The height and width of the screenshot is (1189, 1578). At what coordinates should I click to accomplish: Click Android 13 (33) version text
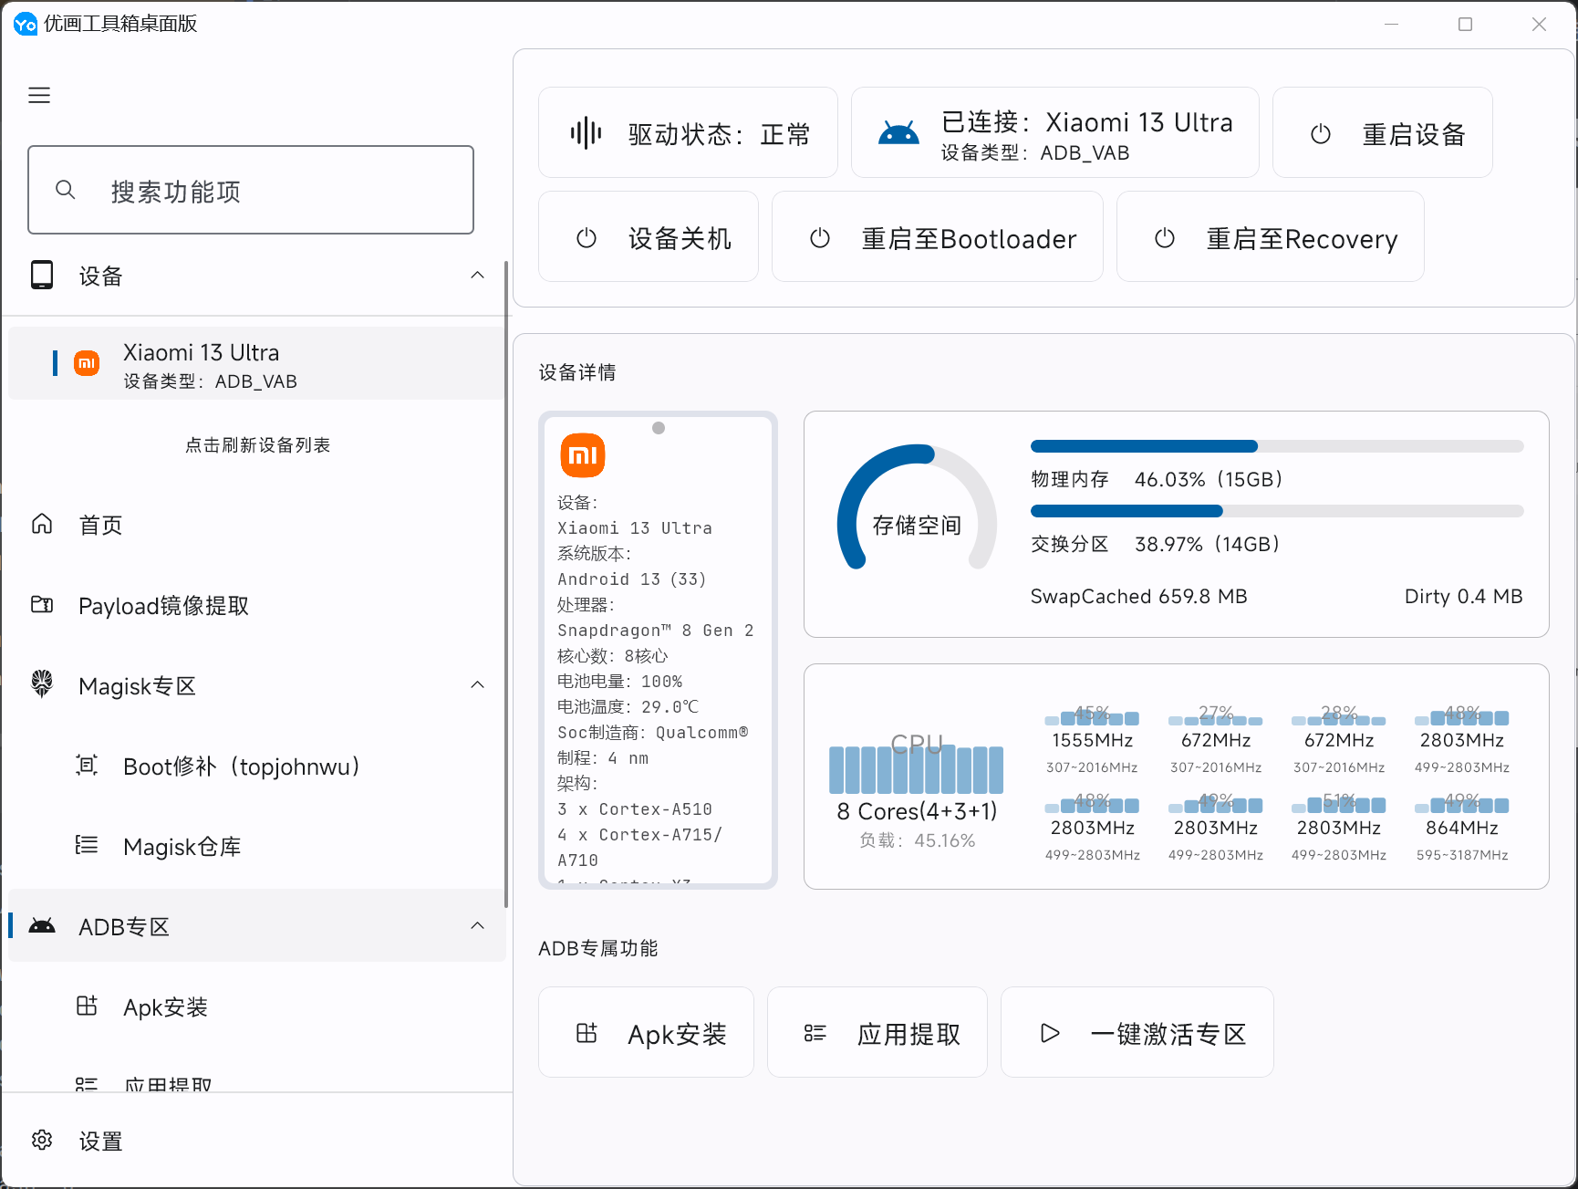(631, 579)
